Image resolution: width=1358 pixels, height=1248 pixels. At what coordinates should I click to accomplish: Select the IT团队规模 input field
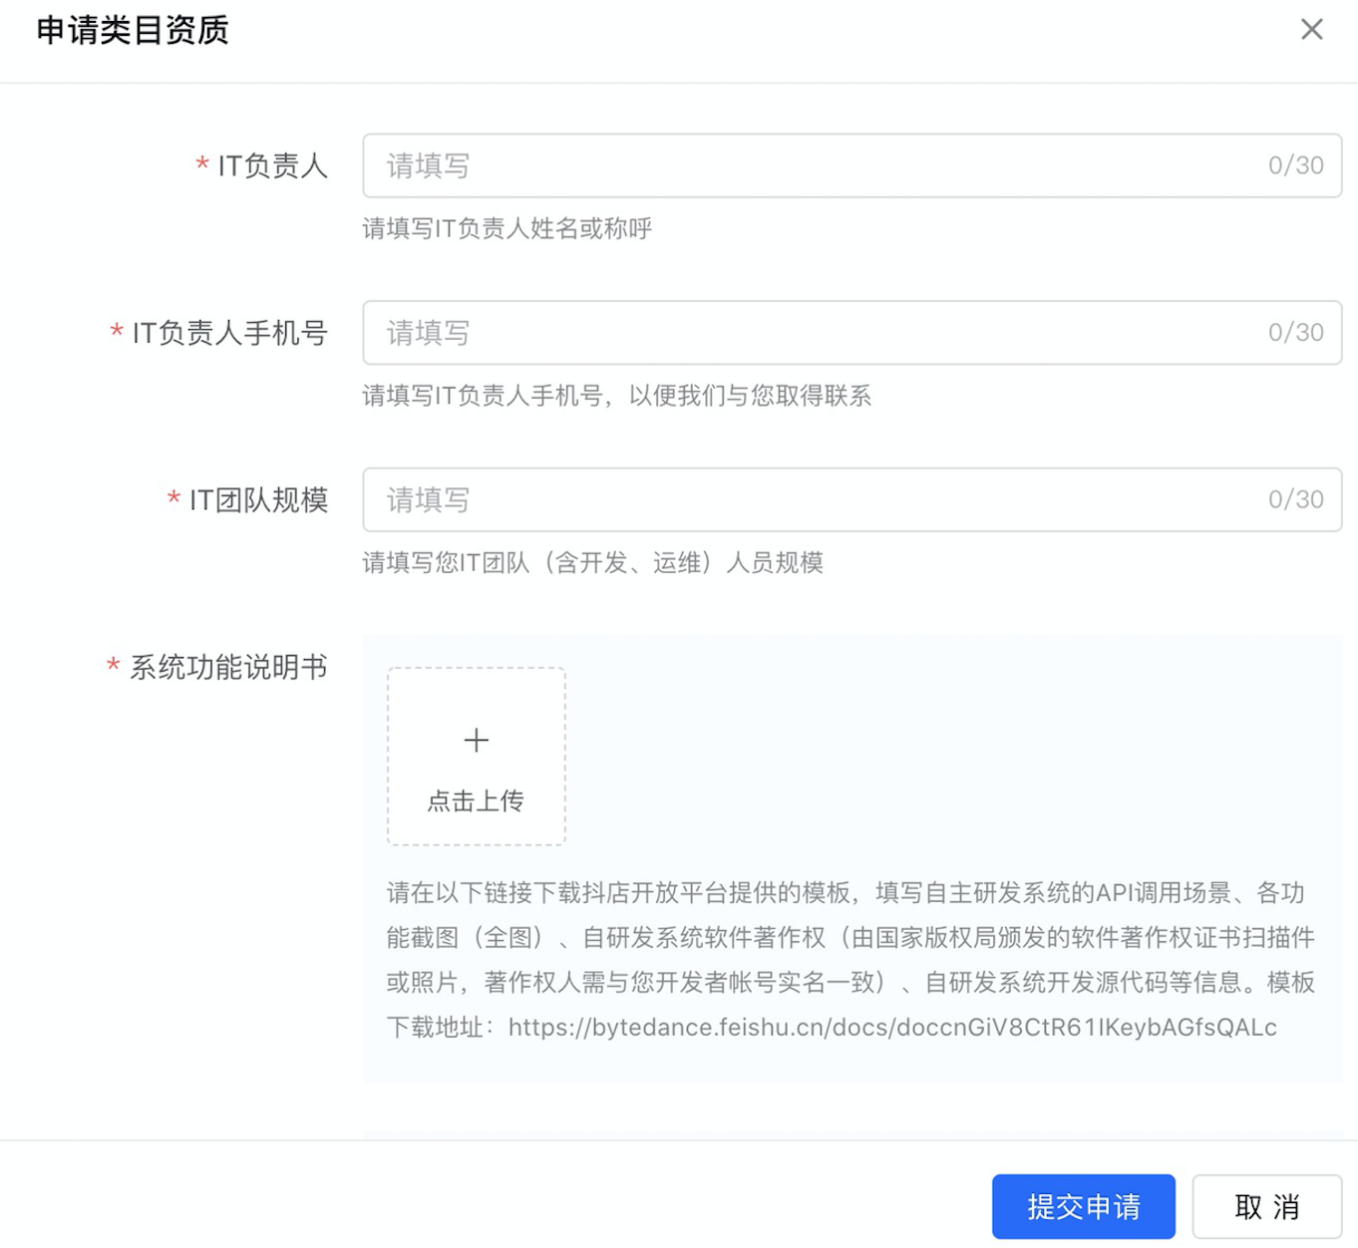click(851, 499)
